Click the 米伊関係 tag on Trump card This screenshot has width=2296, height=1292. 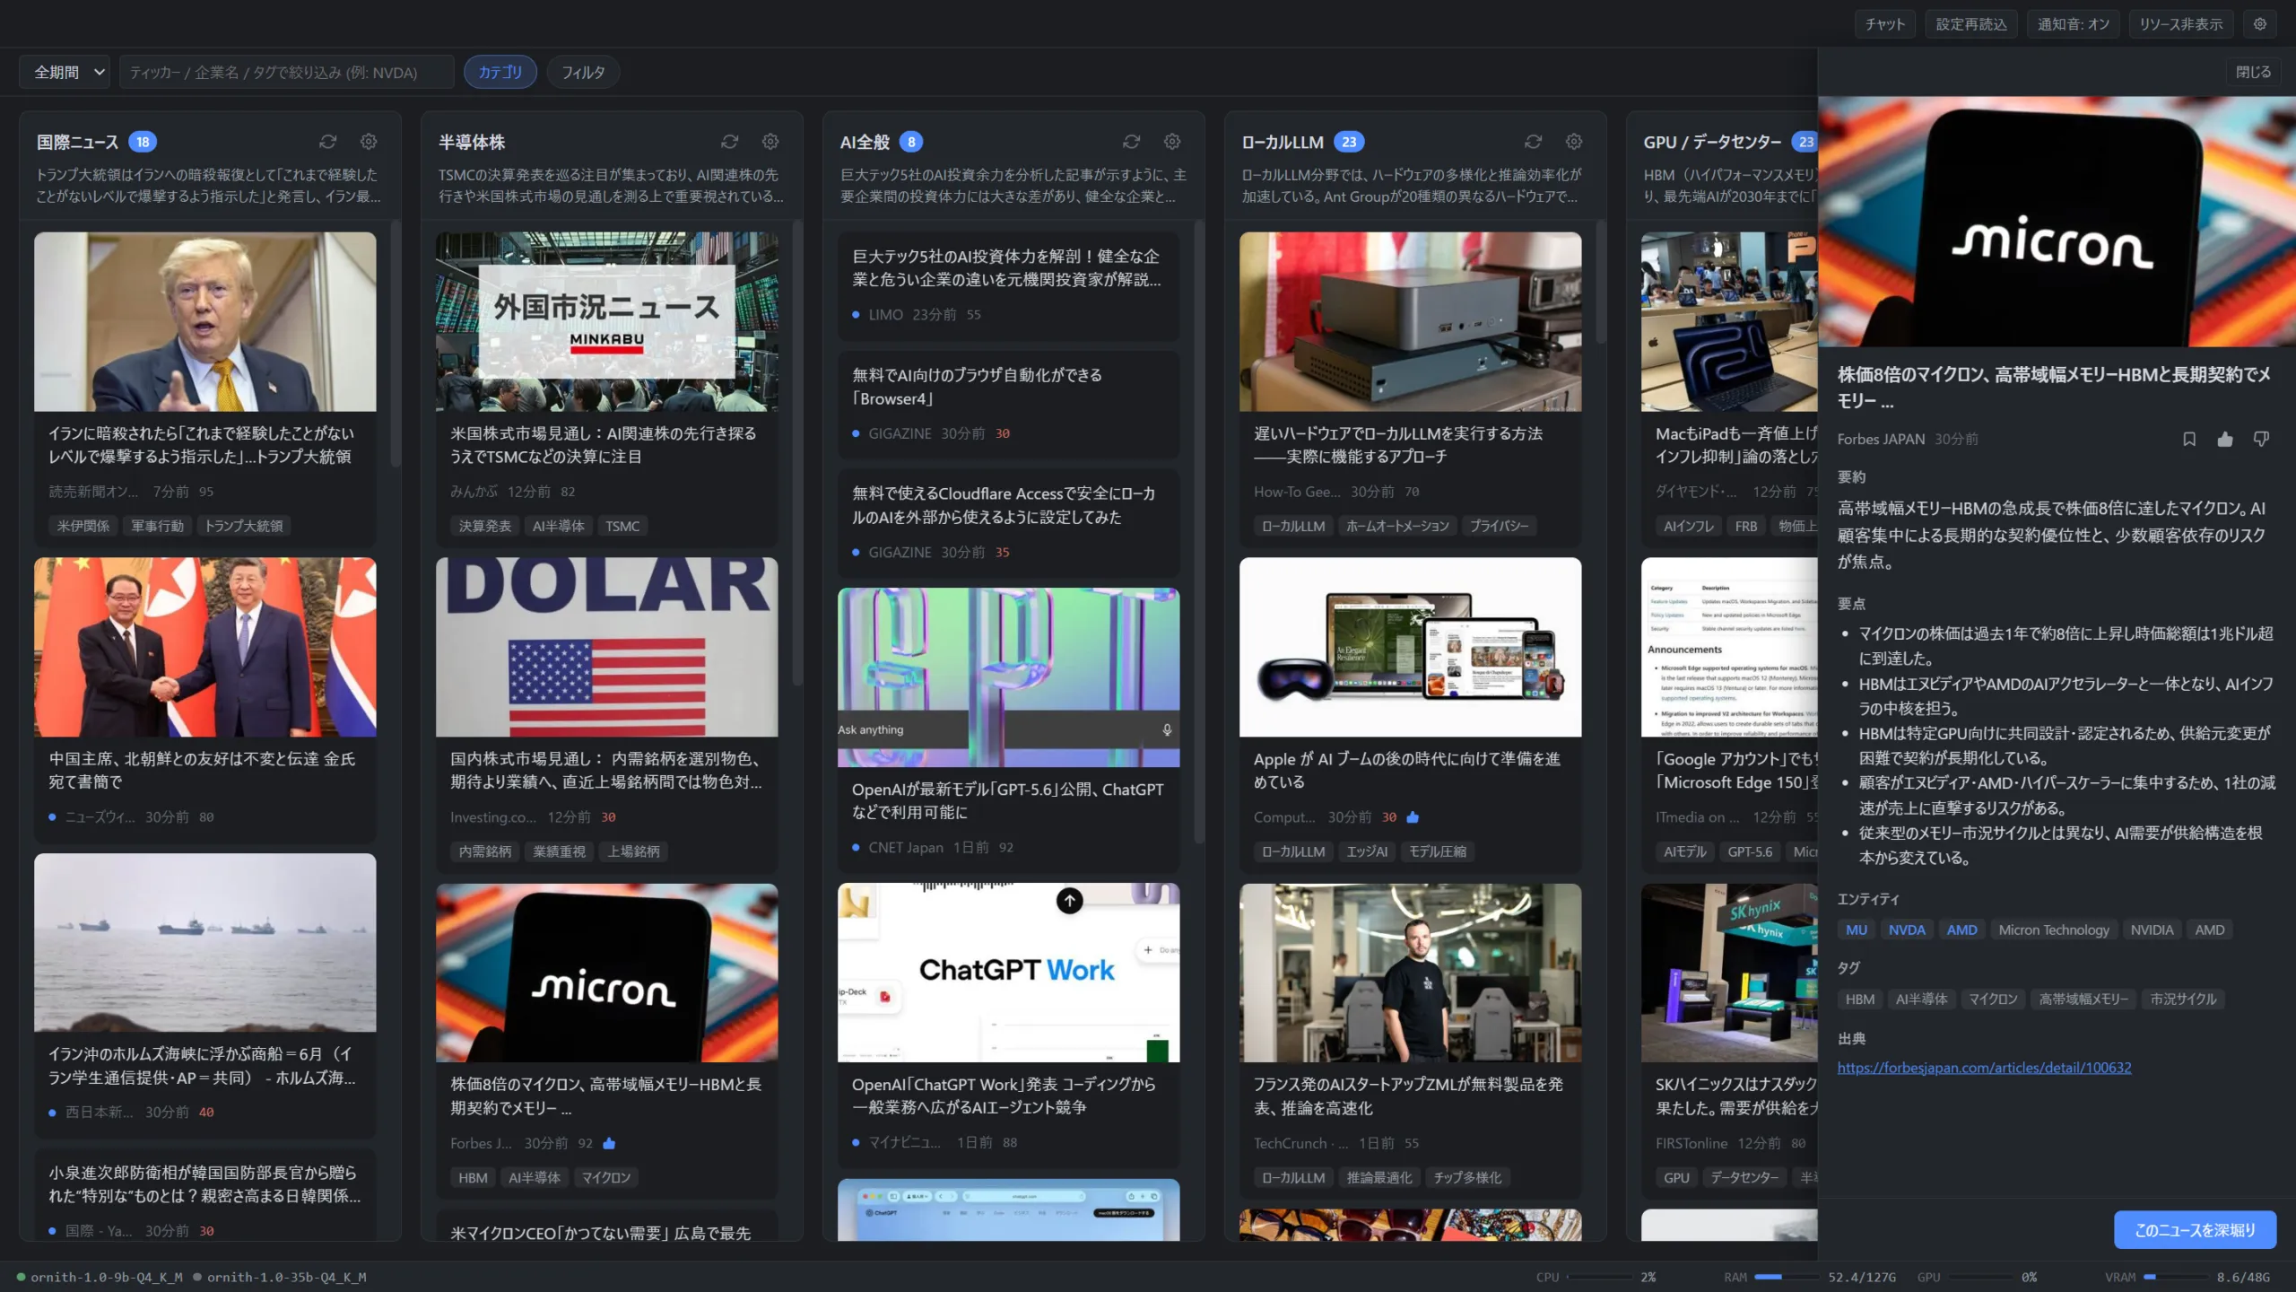coord(83,527)
